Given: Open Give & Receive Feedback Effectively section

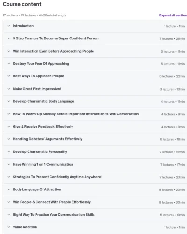Looking at the screenshot, I should (x=43, y=127).
